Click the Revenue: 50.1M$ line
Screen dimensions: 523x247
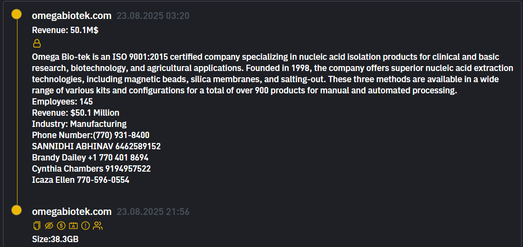(65, 30)
